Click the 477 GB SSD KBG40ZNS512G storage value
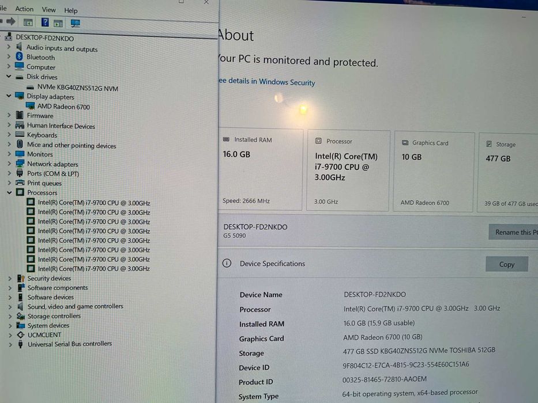 419,351
